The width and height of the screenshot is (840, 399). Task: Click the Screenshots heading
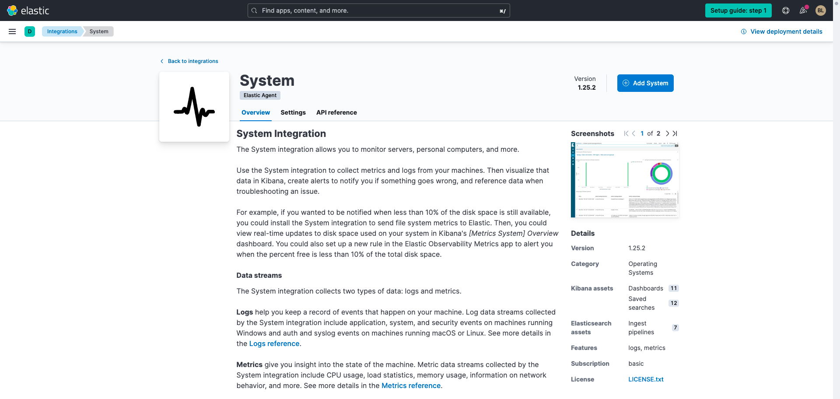point(592,133)
